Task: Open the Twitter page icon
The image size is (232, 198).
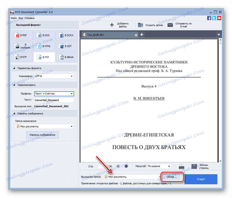Action: click(214, 18)
